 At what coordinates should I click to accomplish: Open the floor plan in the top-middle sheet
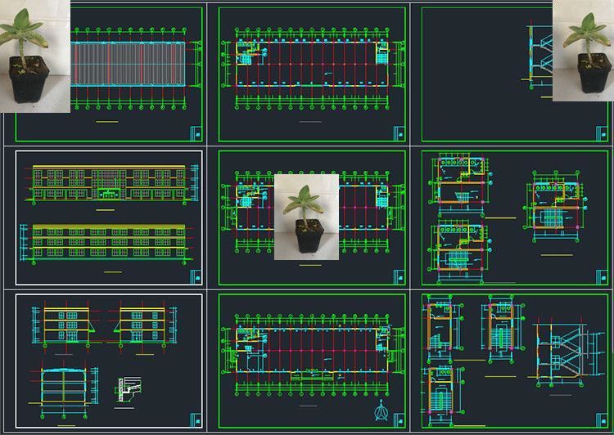[313, 62]
